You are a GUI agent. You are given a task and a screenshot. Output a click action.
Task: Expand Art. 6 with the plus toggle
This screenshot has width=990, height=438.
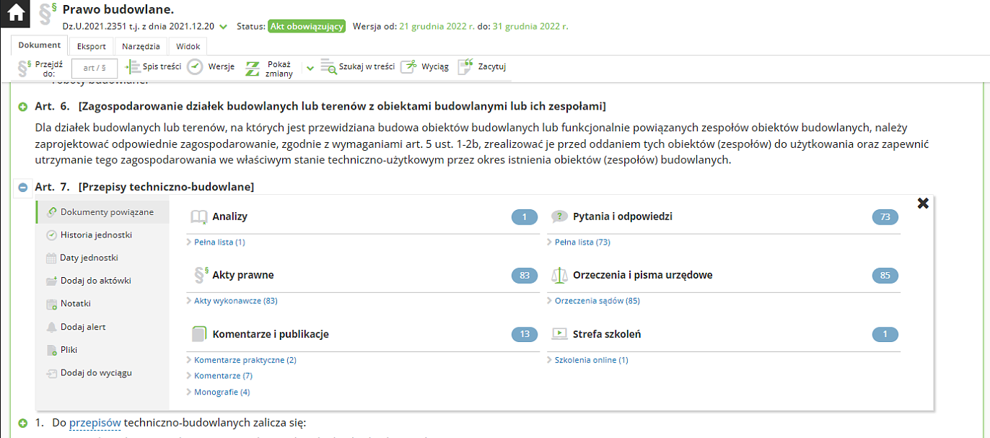(x=23, y=107)
